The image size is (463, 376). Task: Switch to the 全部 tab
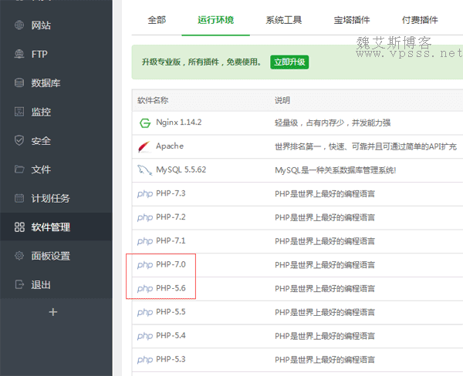coord(157,20)
